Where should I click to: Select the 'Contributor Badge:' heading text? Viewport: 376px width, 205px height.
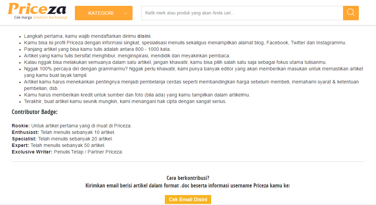pyautogui.click(x=35, y=112)
